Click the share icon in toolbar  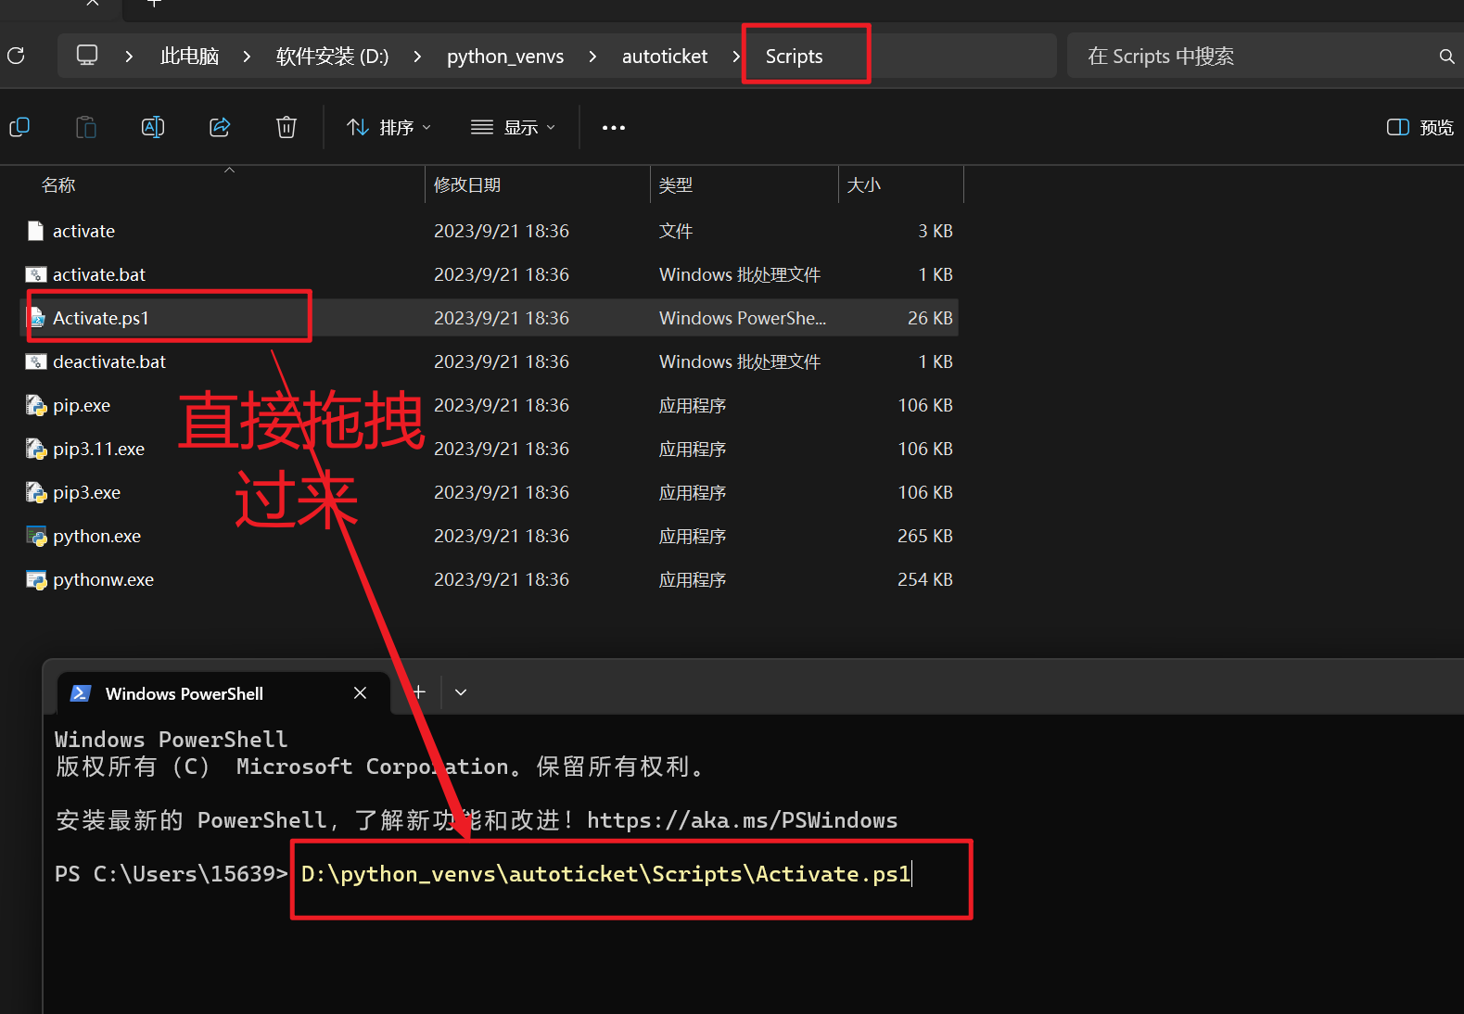[220, 127]
